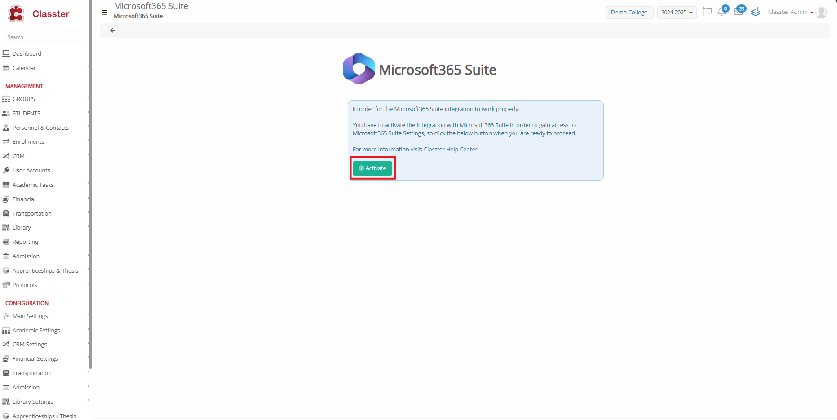This screenshot has height=420, width=837.
Task: Click the back arrow button
Action: click(113, 31)
